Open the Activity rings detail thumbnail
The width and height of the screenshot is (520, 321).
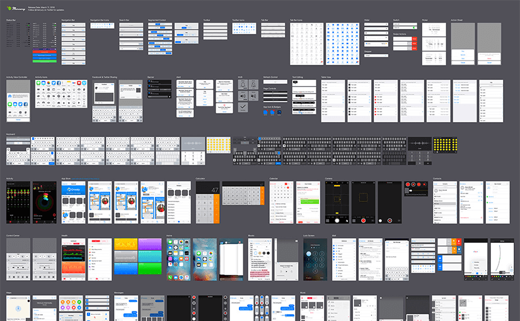click(x=45, y=203)
